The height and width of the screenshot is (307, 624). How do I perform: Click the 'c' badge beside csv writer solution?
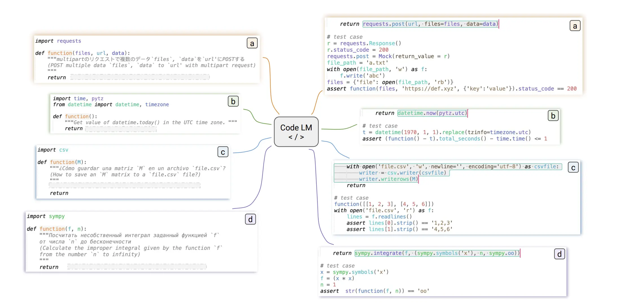coord(573,167)
